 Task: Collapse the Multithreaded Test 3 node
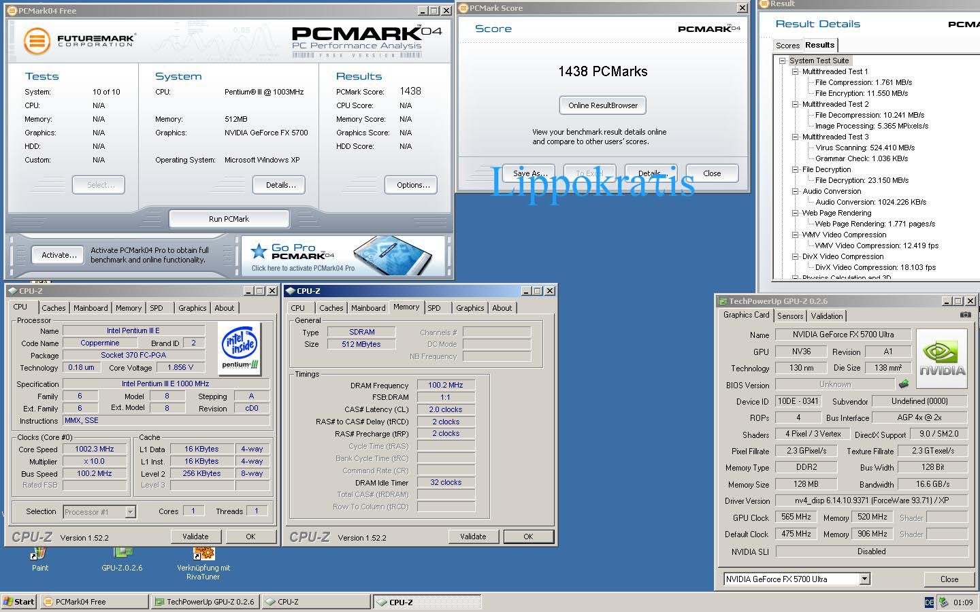coord(795,137)
